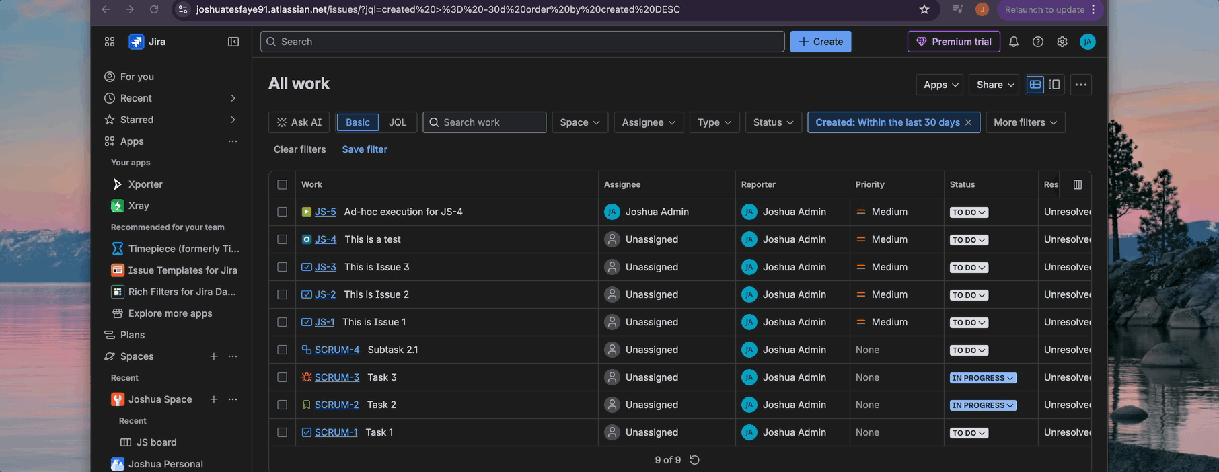Click the help question mark icon
Image resolution: width=1219 pixels, height=472 pixels.
coord(1037,42)
